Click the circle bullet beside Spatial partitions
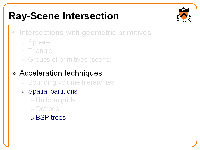Image resolution: width=200 pixels, height=150 pixels. tap(23, 92)
